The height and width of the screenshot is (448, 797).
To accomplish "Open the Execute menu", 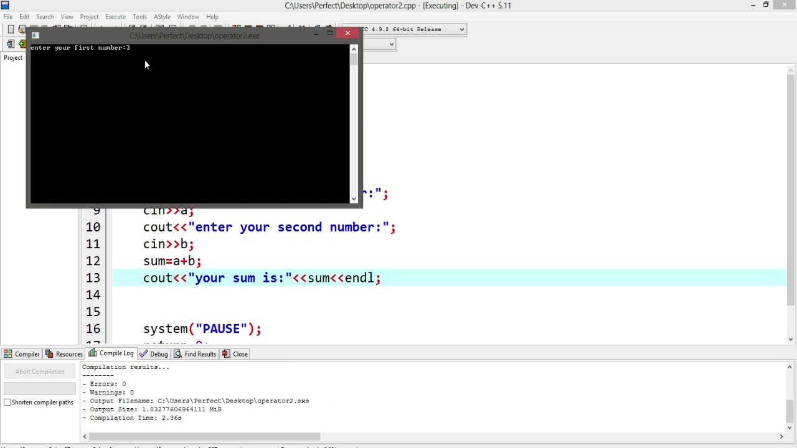I will pos(115,17).
